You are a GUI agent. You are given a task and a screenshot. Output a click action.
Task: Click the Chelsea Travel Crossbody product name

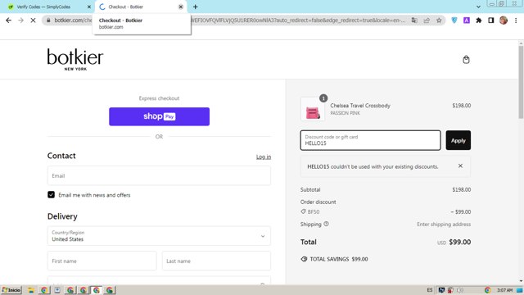point(360,106)
